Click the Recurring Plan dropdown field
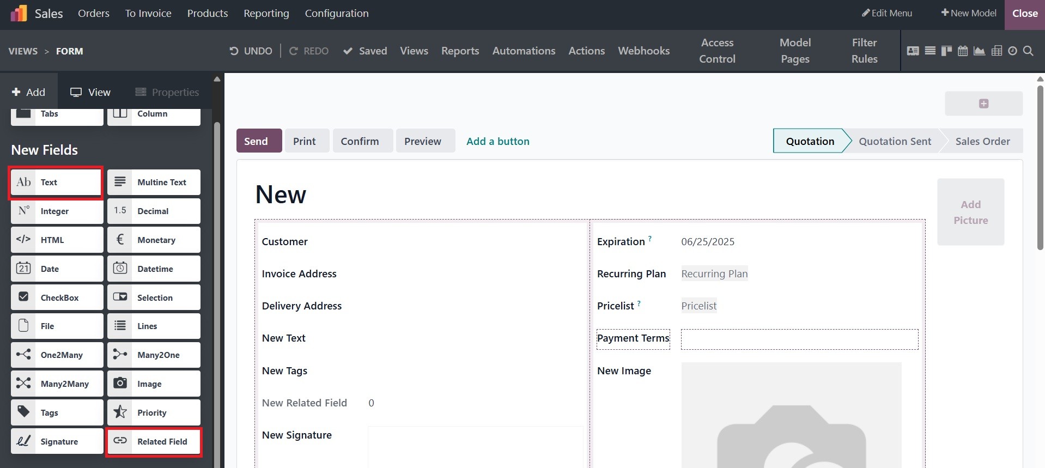The width and height of the screenshot is (1045, 468). (714, 273)
